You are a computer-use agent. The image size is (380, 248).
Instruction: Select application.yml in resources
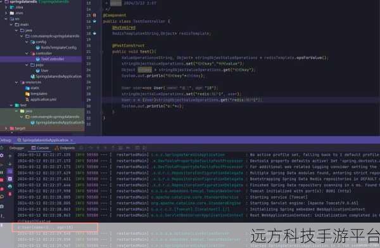point(43,100)
